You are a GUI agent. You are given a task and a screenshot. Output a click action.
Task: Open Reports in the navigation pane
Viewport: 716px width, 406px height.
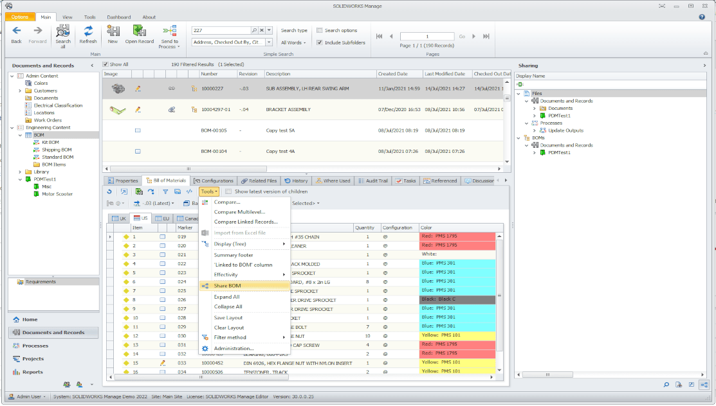click(32, 372)
